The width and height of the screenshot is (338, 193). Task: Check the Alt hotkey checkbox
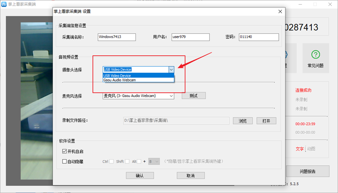point(139,161)
